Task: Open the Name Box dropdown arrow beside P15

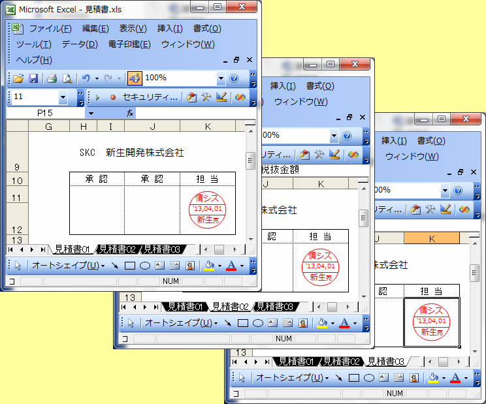Action: [x=91, y=114]
